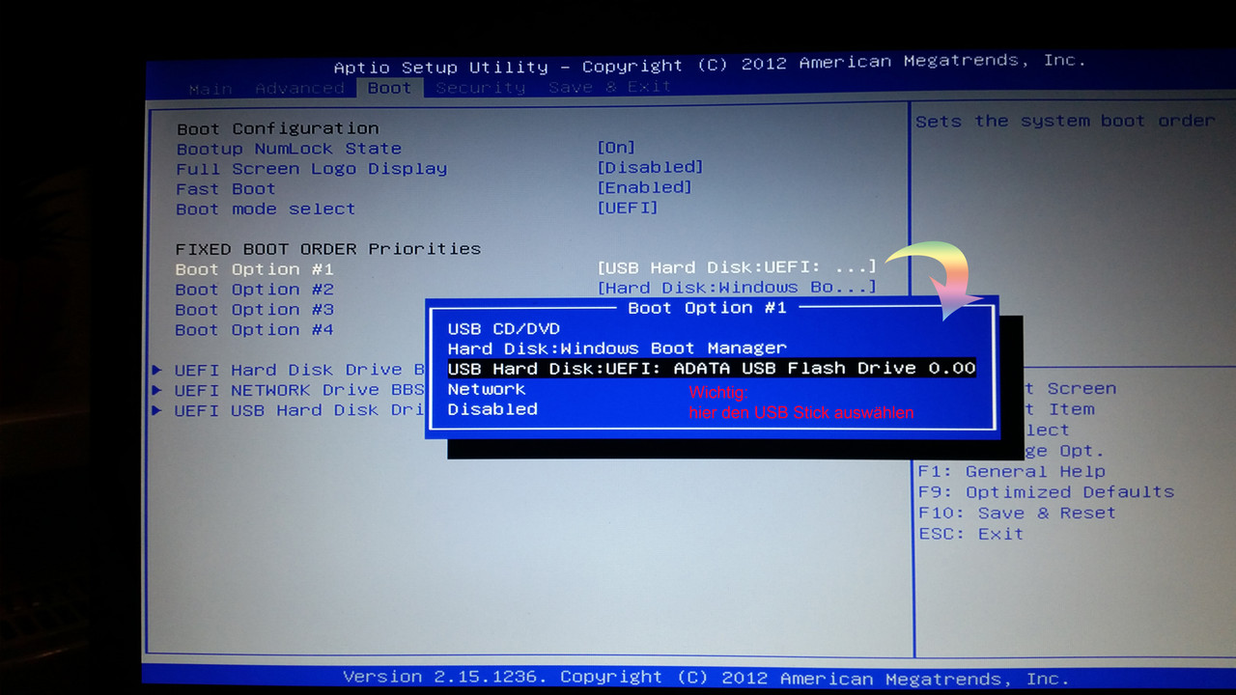
Task: Click the Full Screen Logo Display label
Action: pos(312,169)
